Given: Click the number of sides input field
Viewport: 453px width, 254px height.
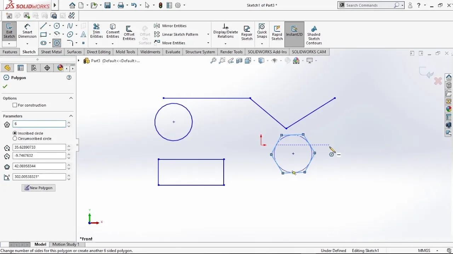Looking at the screenshot, I should point(39,124).
